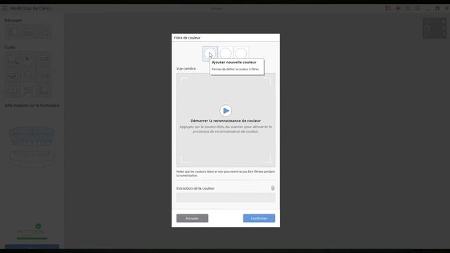
Task: Click the empty color extraction bar
Action: (226, 197)
